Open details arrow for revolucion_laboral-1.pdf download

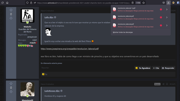click(x=167, y=10)
